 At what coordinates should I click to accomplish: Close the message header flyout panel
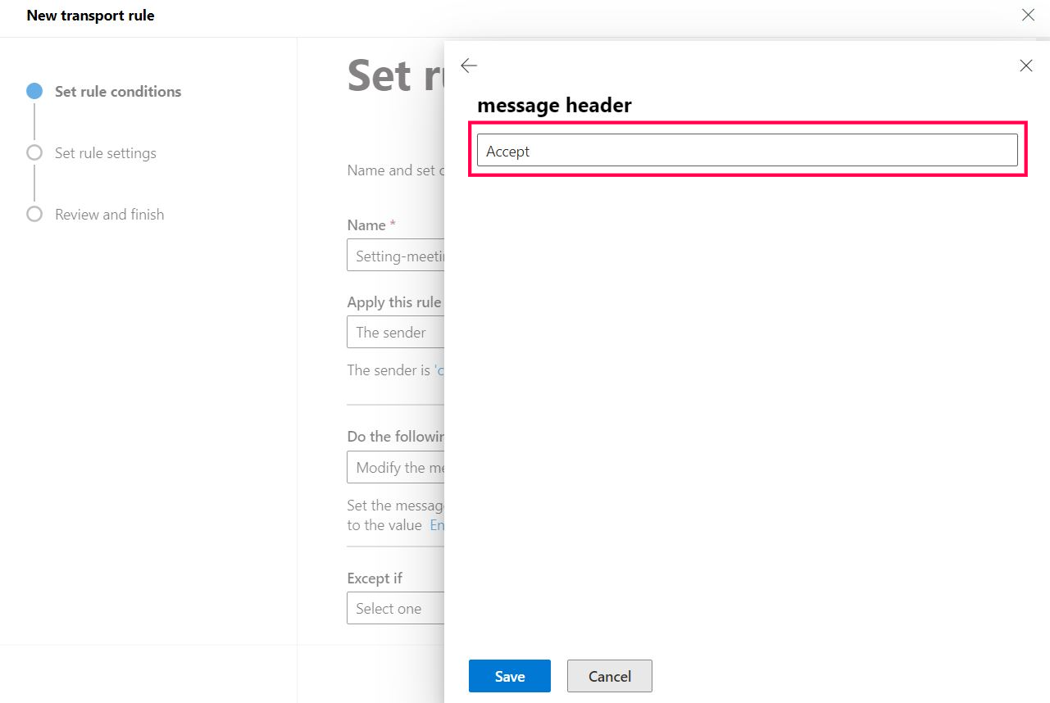point(1025,66)
